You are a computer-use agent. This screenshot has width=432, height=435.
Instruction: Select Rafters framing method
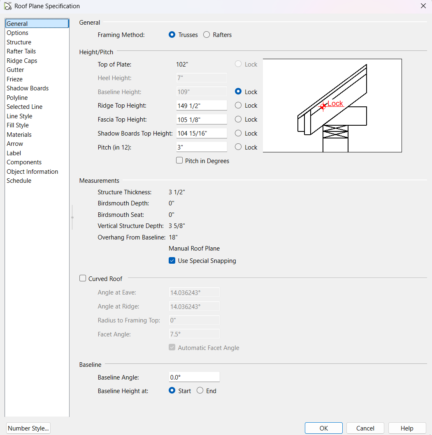coord(207,35)
